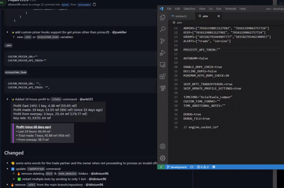Open the Accounts menu icon
Screen dimensions: 284x188
point(162,146)
